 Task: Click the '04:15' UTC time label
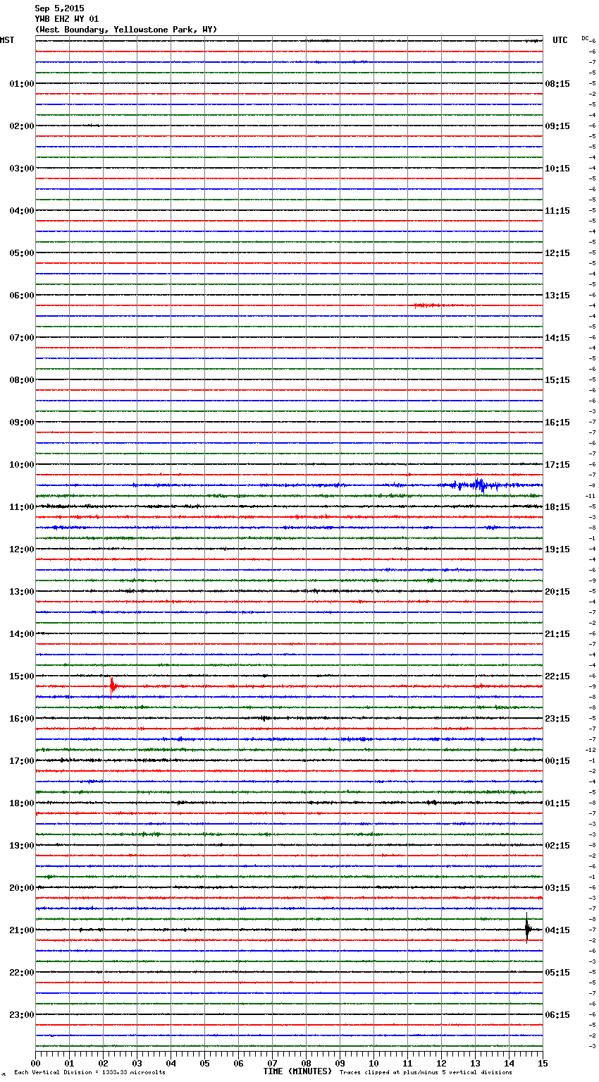[557, 930]
